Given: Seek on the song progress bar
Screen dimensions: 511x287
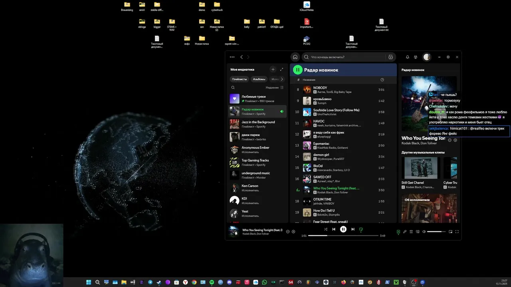Looking at the screenshot, I should point(343,236).
